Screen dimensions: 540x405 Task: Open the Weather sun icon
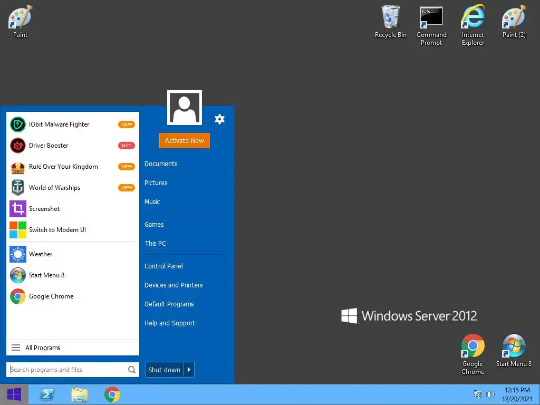(17, 254)
